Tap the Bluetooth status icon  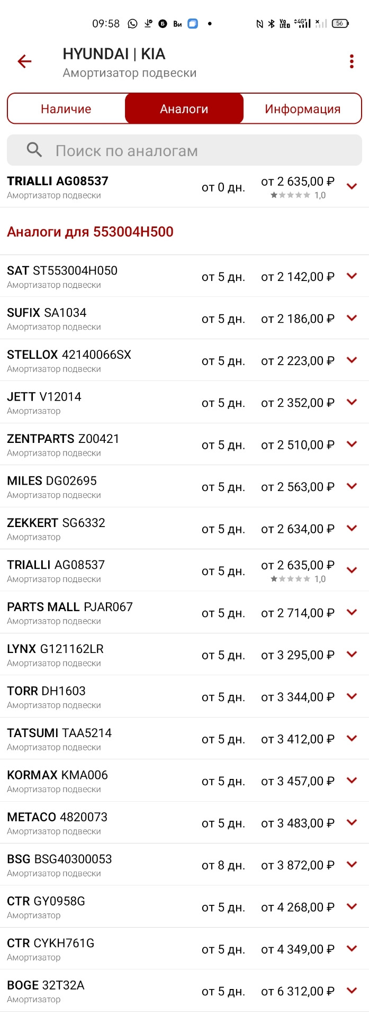(x=271, y=23)
